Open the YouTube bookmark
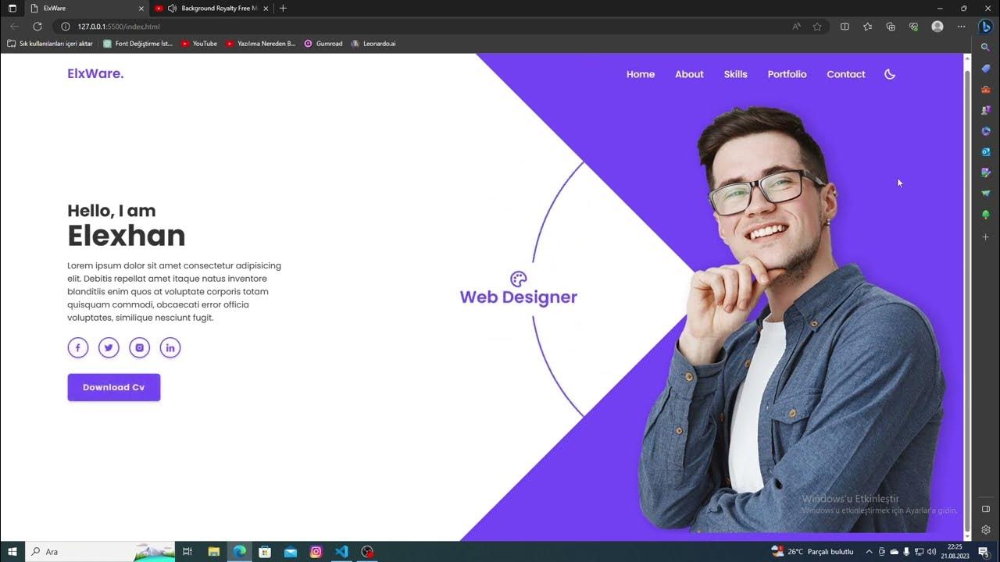Screen dimensions: 1000x562 pyautogui.click(x=199, y=44)
